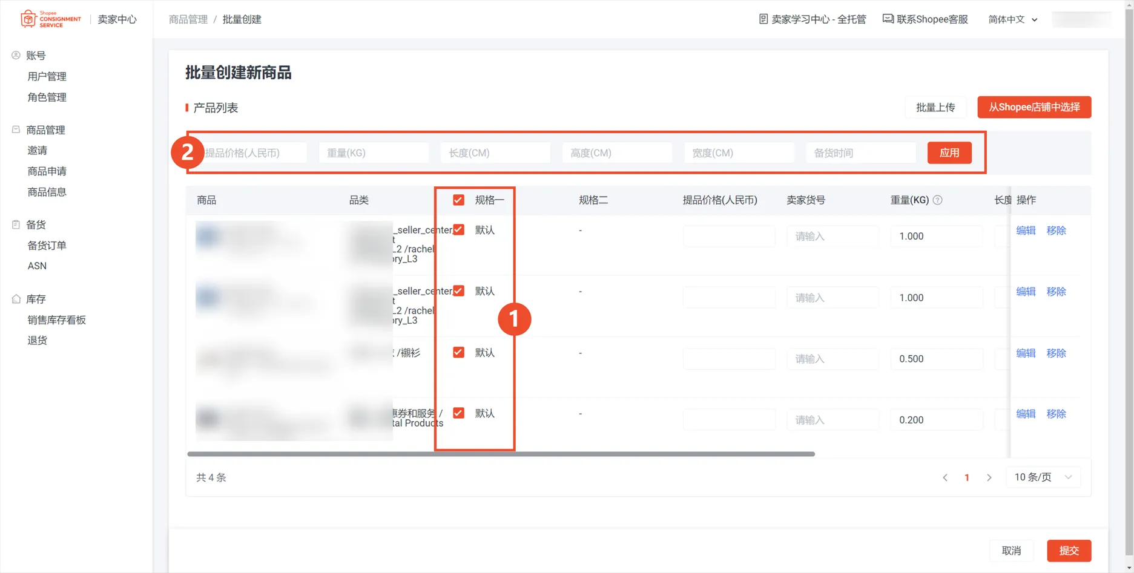Click the 商品管理 box icon in the sidebar
The width and height of the screenshot is (1134, 573).
click(15, 129)
